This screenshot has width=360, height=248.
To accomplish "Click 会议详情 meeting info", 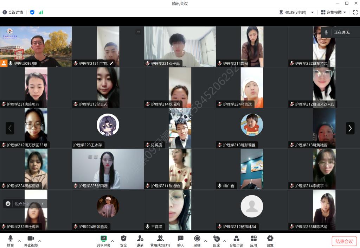I will tap(13, 12).
